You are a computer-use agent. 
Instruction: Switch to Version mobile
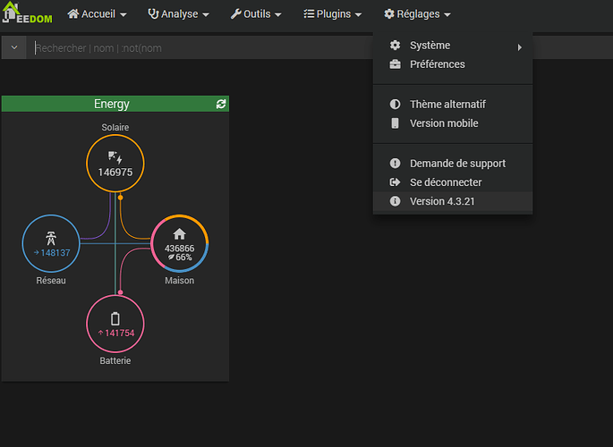coord(444,123)
